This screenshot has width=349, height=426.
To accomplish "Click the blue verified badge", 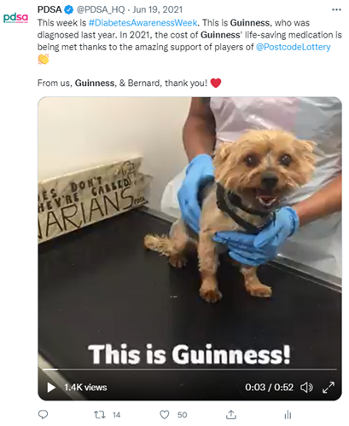I will (68, 10).
